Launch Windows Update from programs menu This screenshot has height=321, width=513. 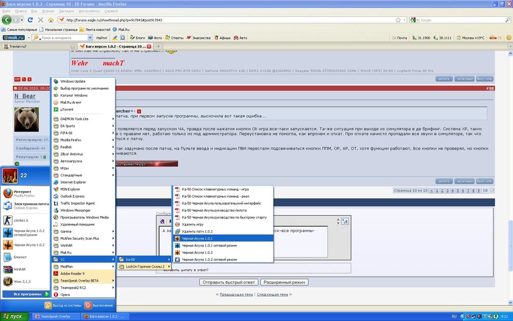click(x=84, y=81)
